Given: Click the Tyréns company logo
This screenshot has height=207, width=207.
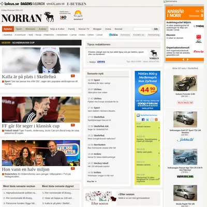Looking at the screenshot, I should pyautogui.click(x=199, y=26).
